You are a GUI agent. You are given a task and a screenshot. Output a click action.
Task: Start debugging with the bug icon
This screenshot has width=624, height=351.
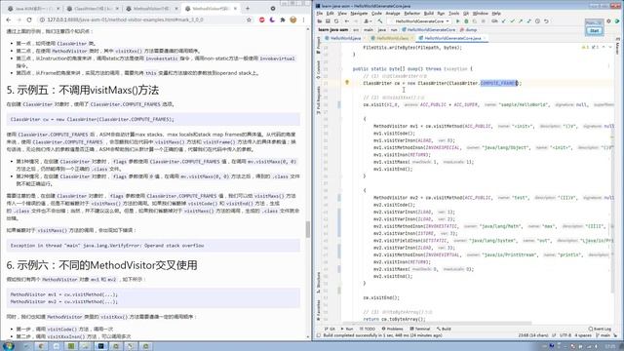466,21
